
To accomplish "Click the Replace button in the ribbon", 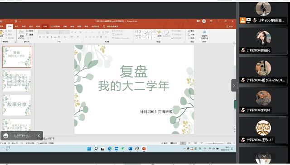I will tap(191, 35).
